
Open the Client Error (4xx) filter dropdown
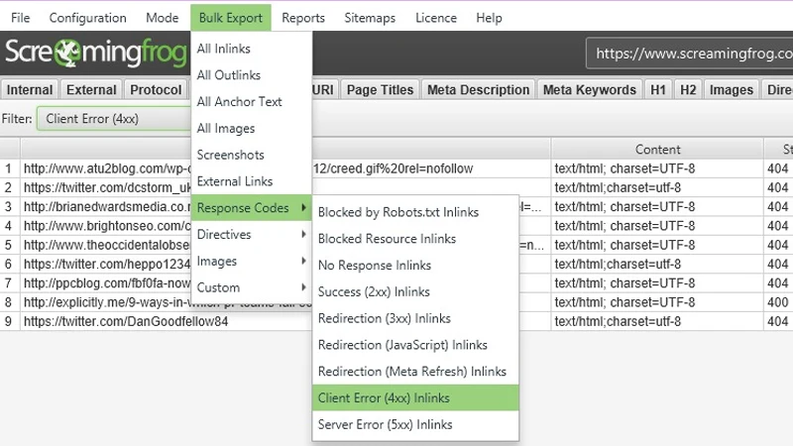click(114, 119)
